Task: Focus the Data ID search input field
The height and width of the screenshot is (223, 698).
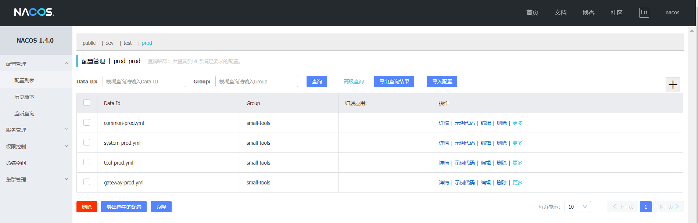Action: click(144, 82)
